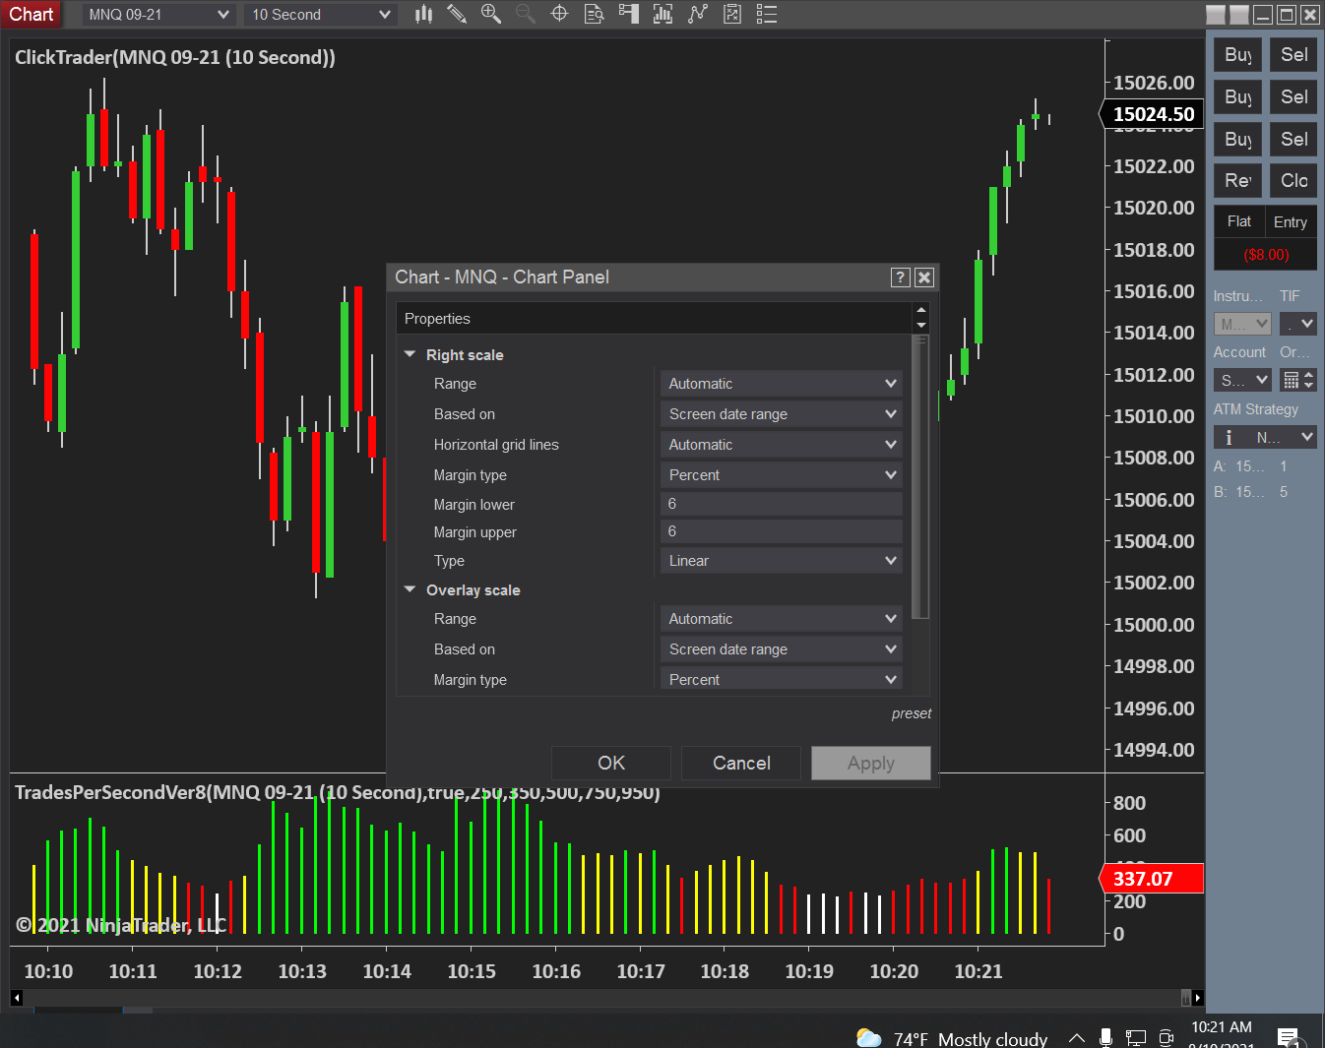The height and width of the screenshot is (1048, 1325).
Task: Open Range dropdown under Right scale
Action: 782,384
